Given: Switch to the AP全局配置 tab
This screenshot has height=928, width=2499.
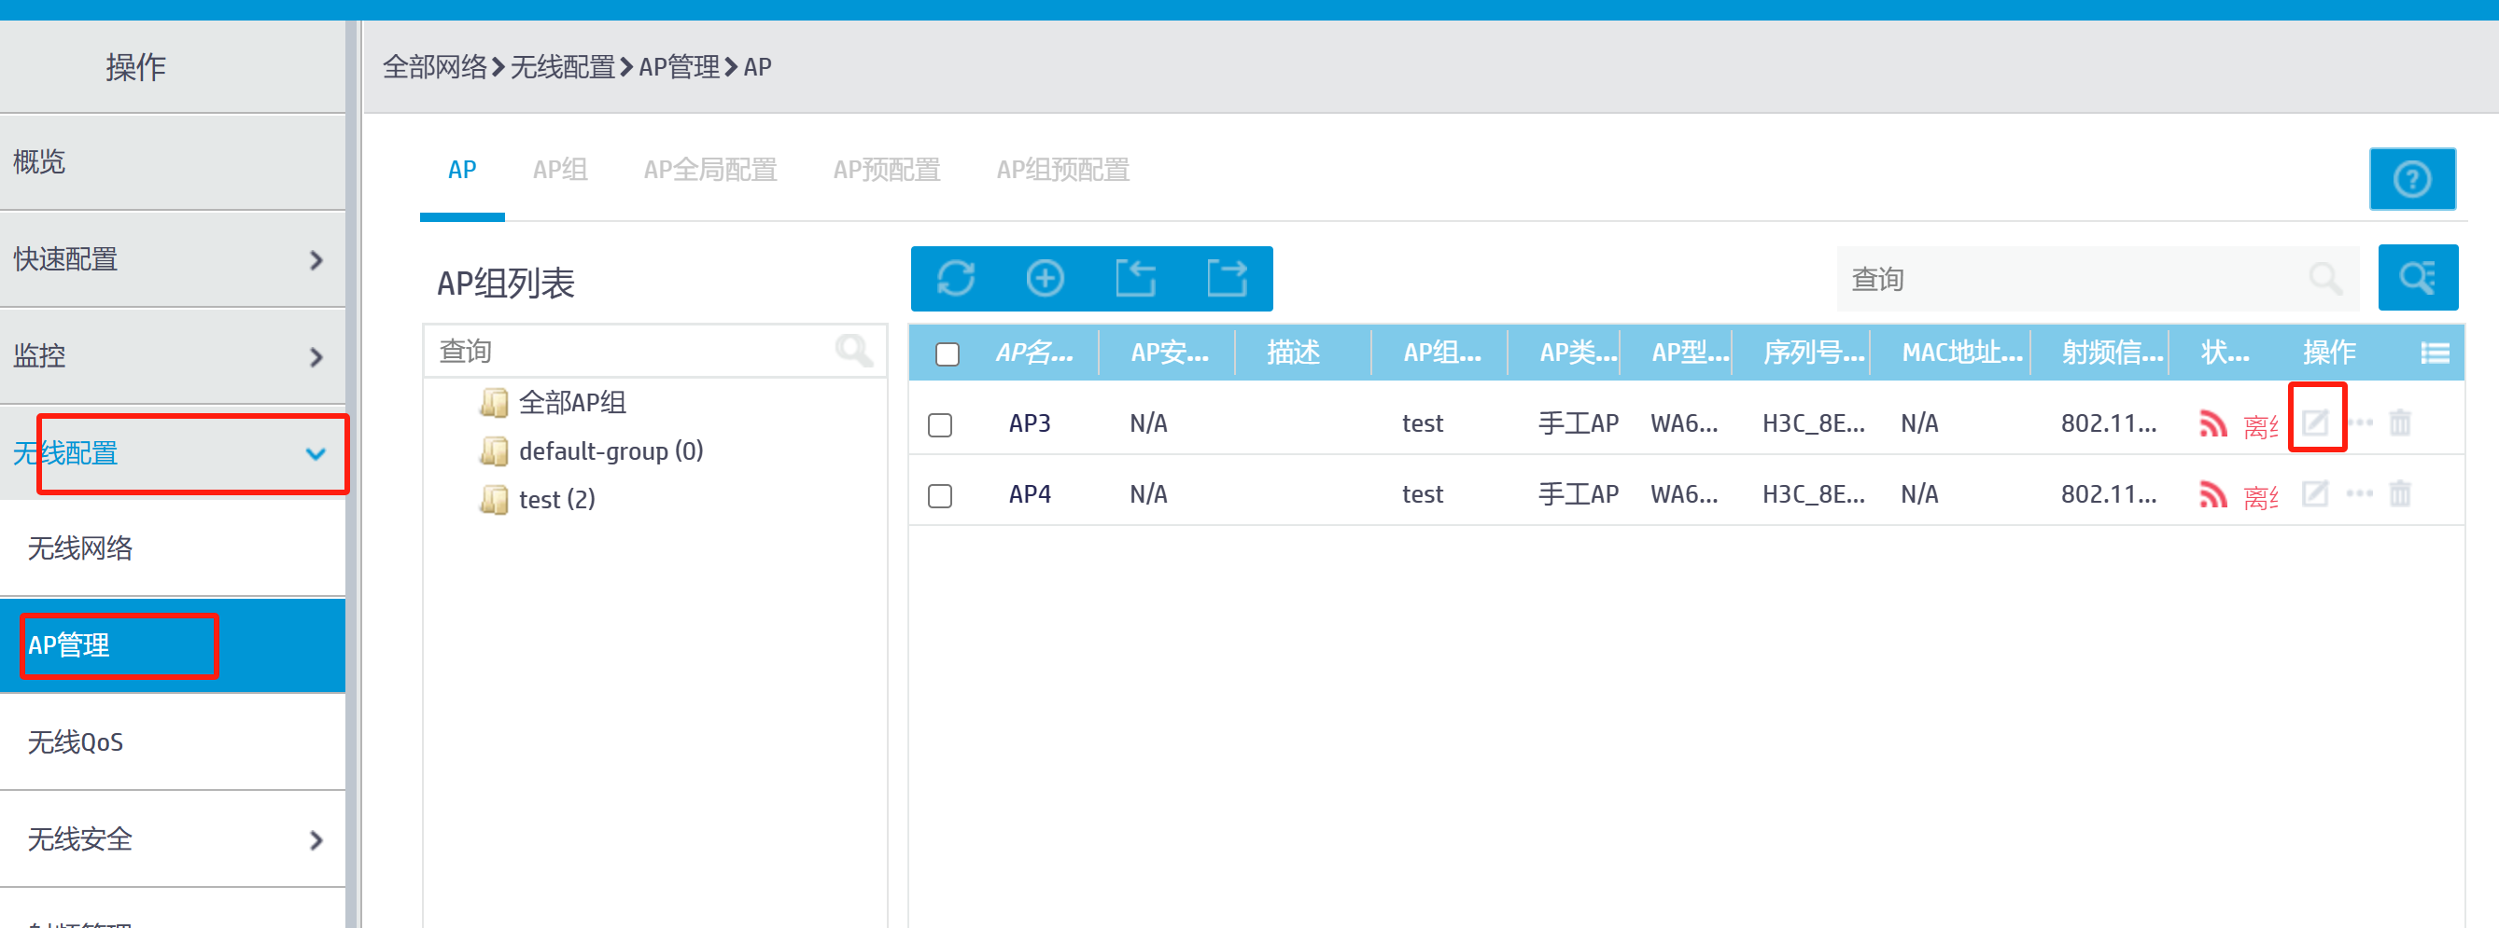Looking at the screenshot, I should tap(710, 171).
